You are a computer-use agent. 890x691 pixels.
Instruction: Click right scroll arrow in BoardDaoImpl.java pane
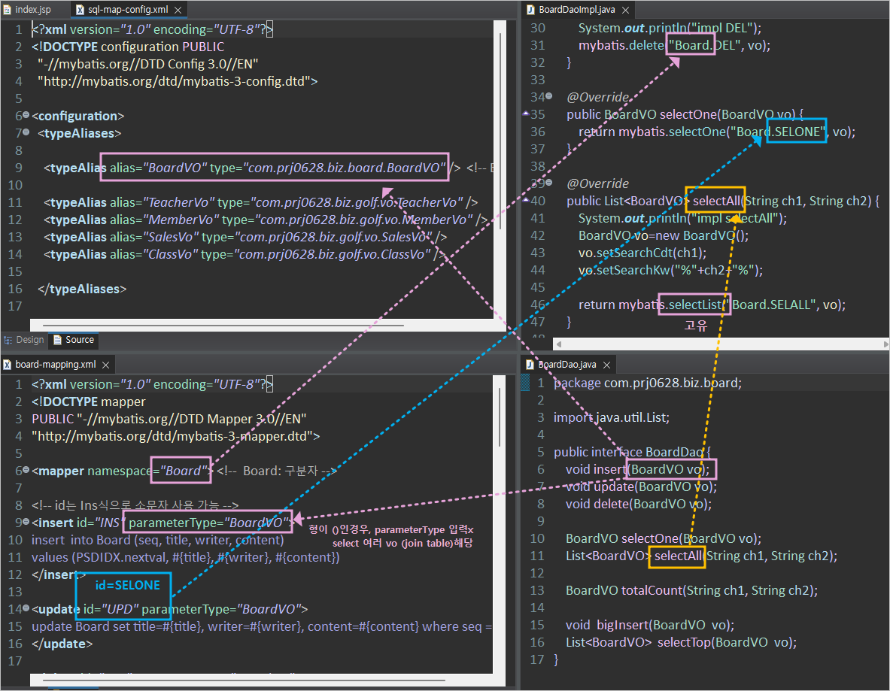(x=885, y=344)
